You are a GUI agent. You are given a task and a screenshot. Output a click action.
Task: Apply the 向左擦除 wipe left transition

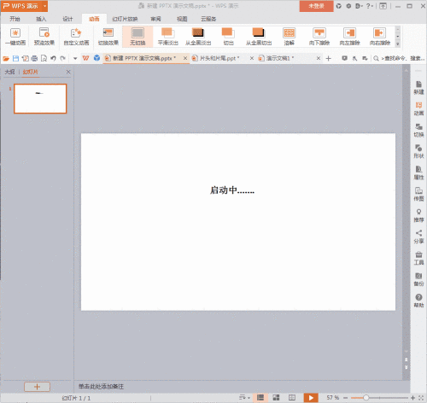(349, 37)
